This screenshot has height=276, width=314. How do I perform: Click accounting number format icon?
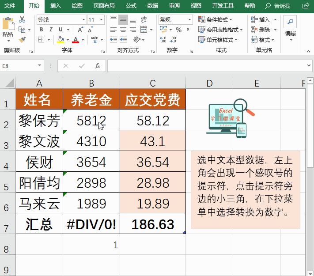pos(163,30)
